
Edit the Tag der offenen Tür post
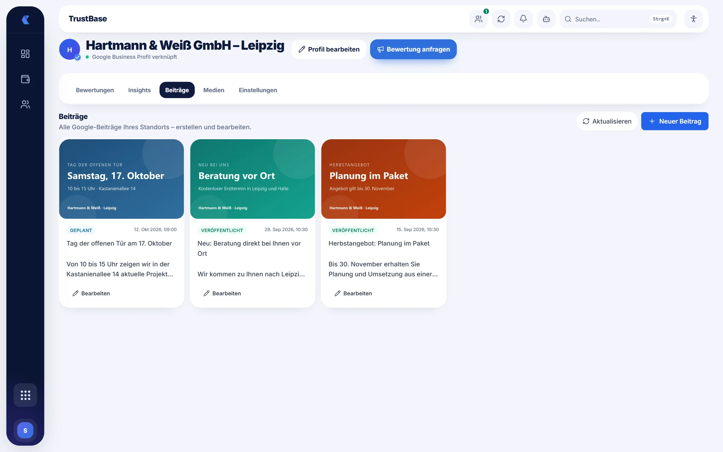[91, 293]
